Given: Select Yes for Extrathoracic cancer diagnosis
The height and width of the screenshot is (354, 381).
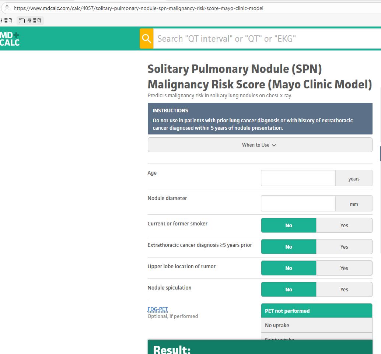Looking at the screenshot, I should pos(344,247).
